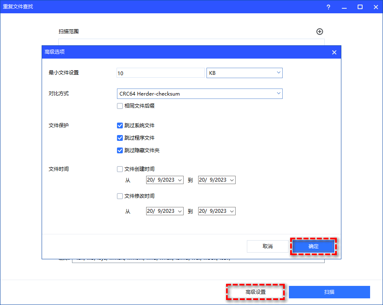Uncheck the 跳过程序文件 option

[x=120, y=138]
